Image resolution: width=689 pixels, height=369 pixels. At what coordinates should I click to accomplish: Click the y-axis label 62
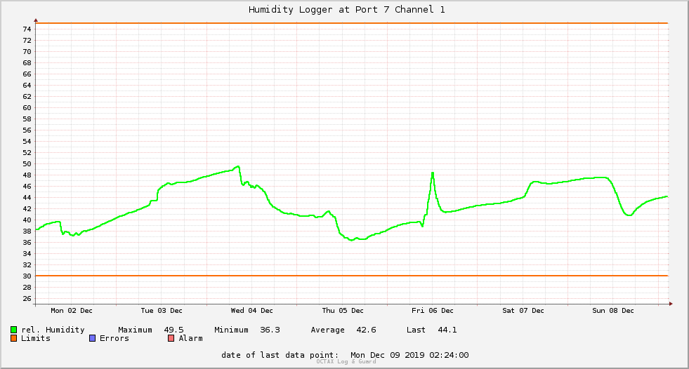coord(27,97)
